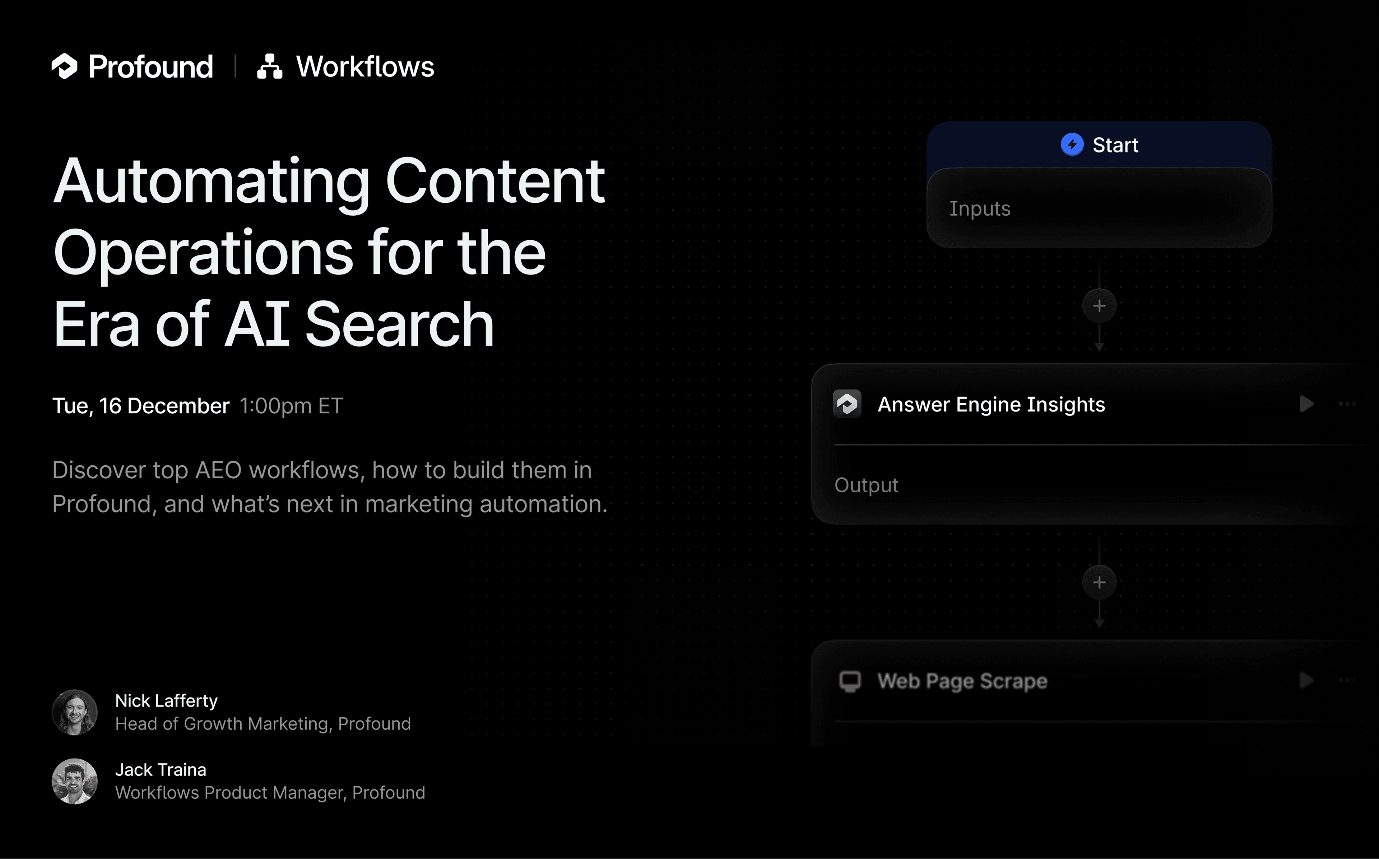The width and height of the screenshot is (1379, 859).
Task: Open the options menu on Web Page Scrape
Action: click(1347, 681)
